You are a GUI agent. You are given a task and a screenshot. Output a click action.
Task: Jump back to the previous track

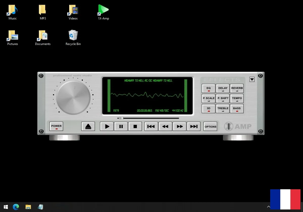151,126
